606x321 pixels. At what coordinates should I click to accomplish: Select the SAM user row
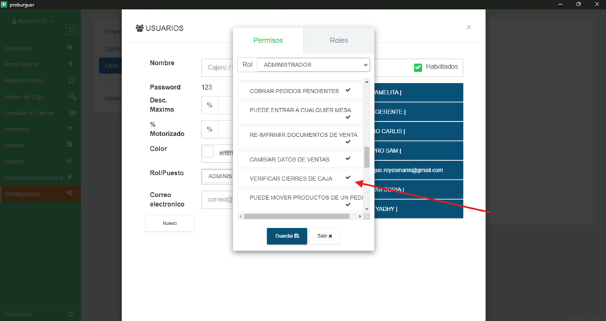pos(419,151)
